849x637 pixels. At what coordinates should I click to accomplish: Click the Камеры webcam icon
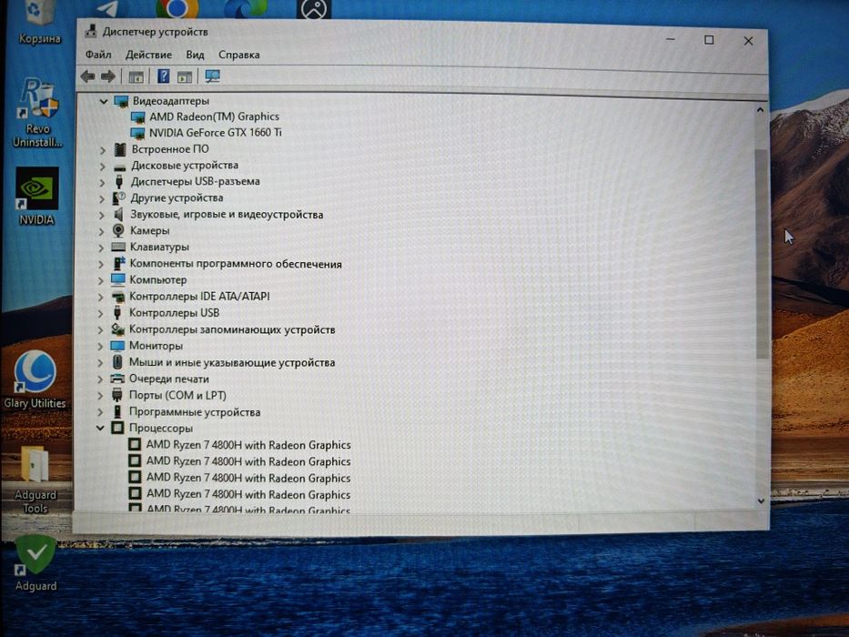(118, 231)
